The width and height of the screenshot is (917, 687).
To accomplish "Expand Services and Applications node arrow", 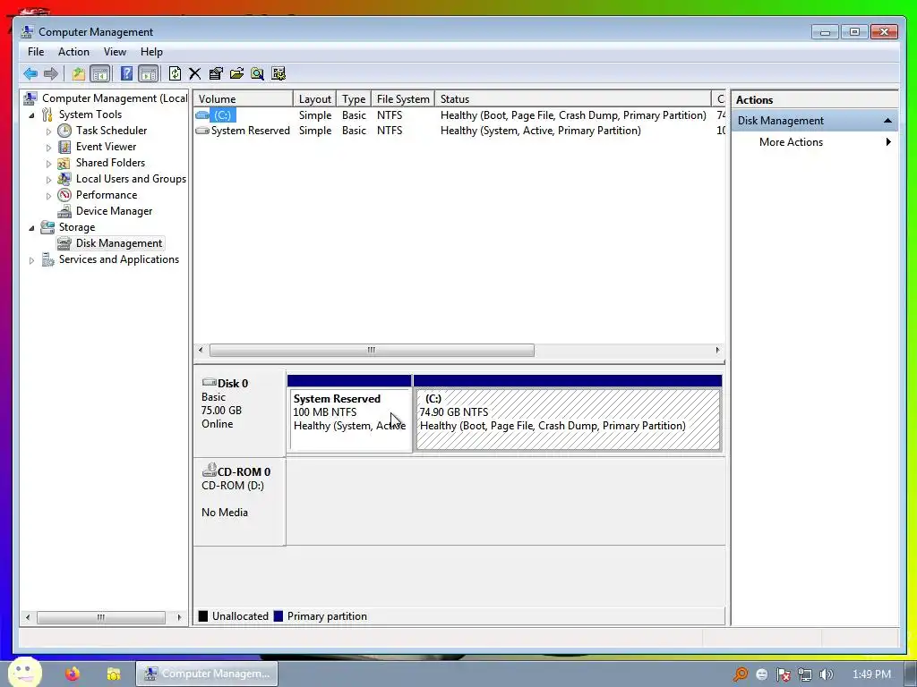I will click(31, 260).
